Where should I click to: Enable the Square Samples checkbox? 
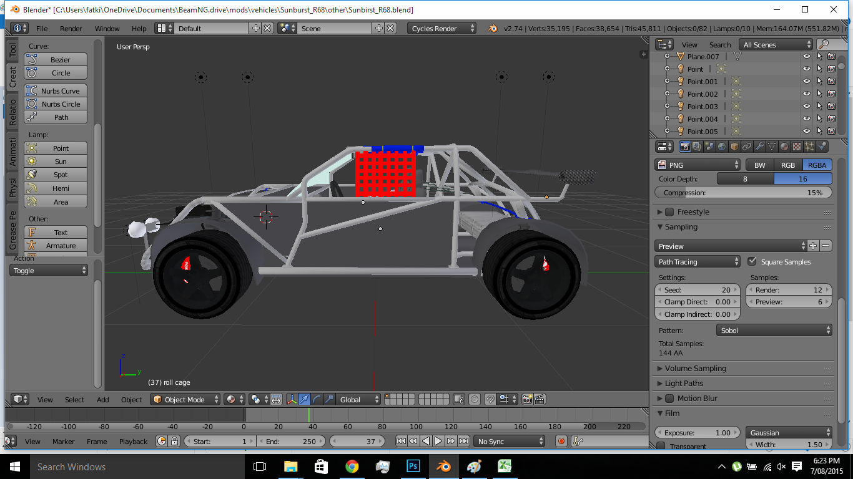(752, 262)
